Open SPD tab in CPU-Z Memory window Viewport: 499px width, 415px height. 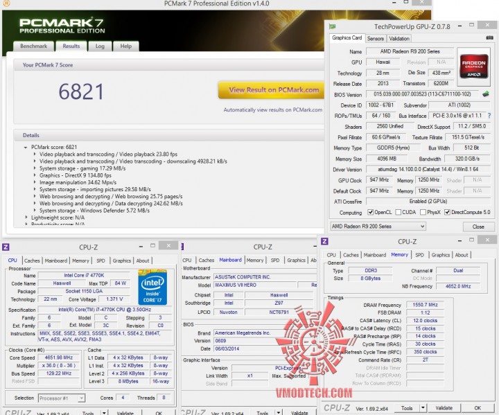click(x=419, y=255)
